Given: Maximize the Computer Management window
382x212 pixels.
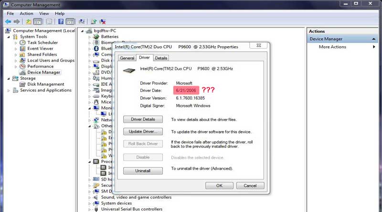Looking at the screenshot, I should [x=356, y=3].
